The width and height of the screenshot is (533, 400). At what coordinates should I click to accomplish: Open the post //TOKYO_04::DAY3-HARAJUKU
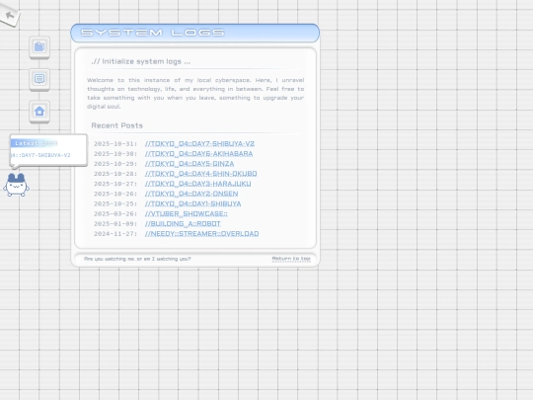coord(197,184)
